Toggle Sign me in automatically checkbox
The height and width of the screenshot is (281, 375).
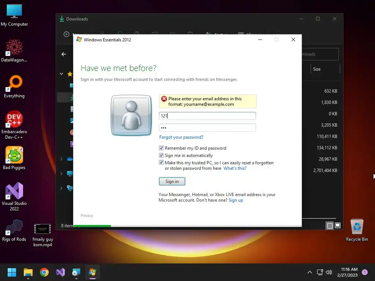tap(161, 155)
